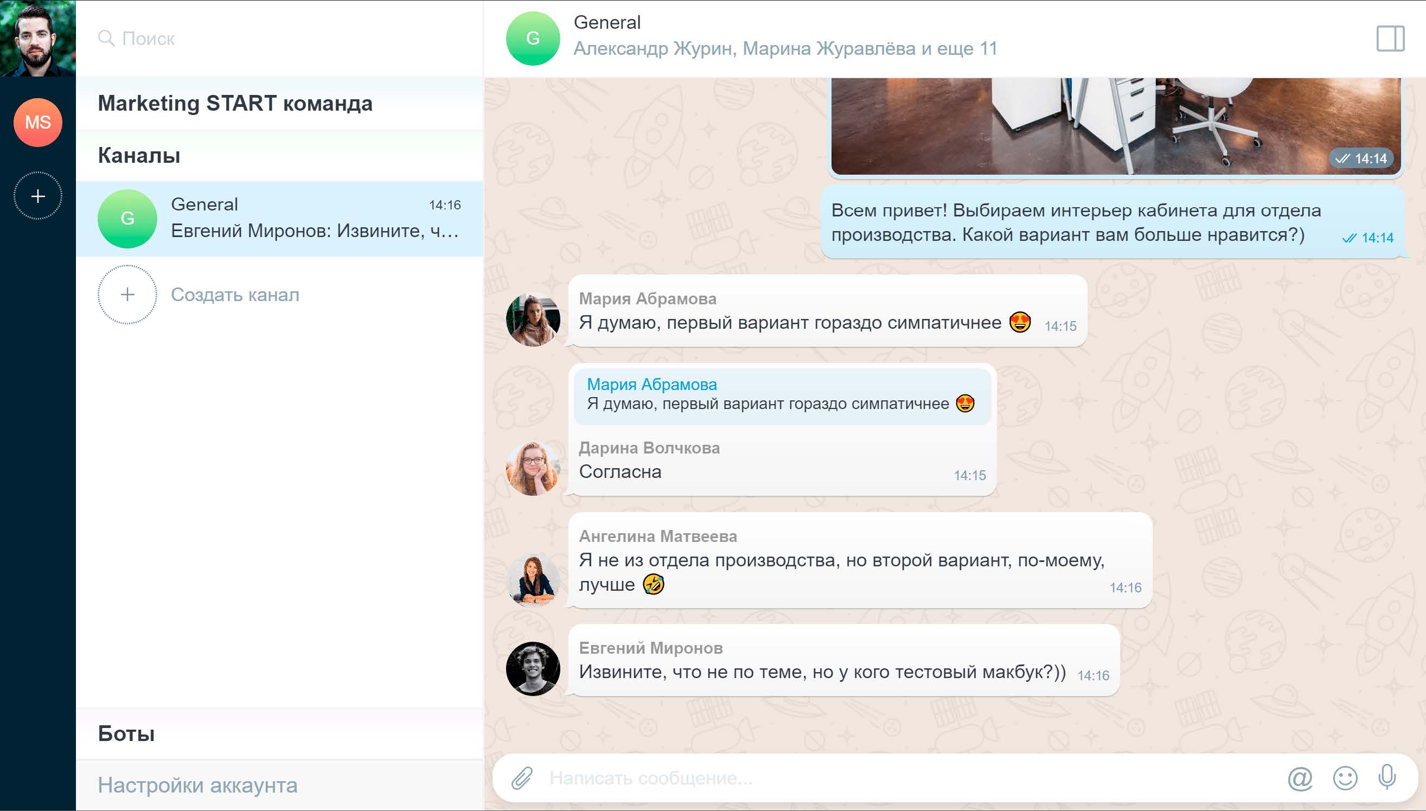
Task: Select the MS workspace avatar
Action: 38,123
